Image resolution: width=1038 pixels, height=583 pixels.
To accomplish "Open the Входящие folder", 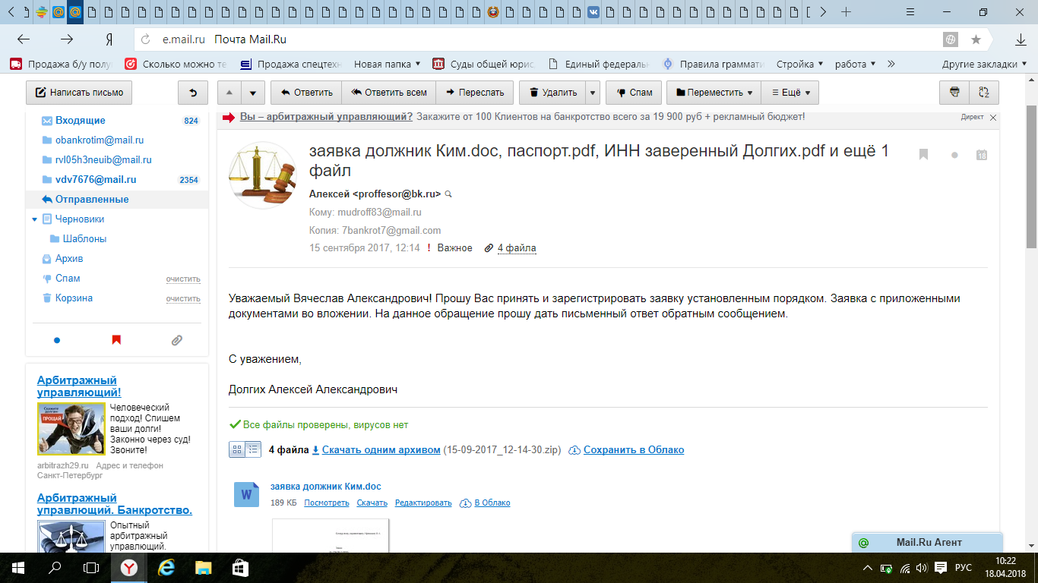I will point(80,121).
